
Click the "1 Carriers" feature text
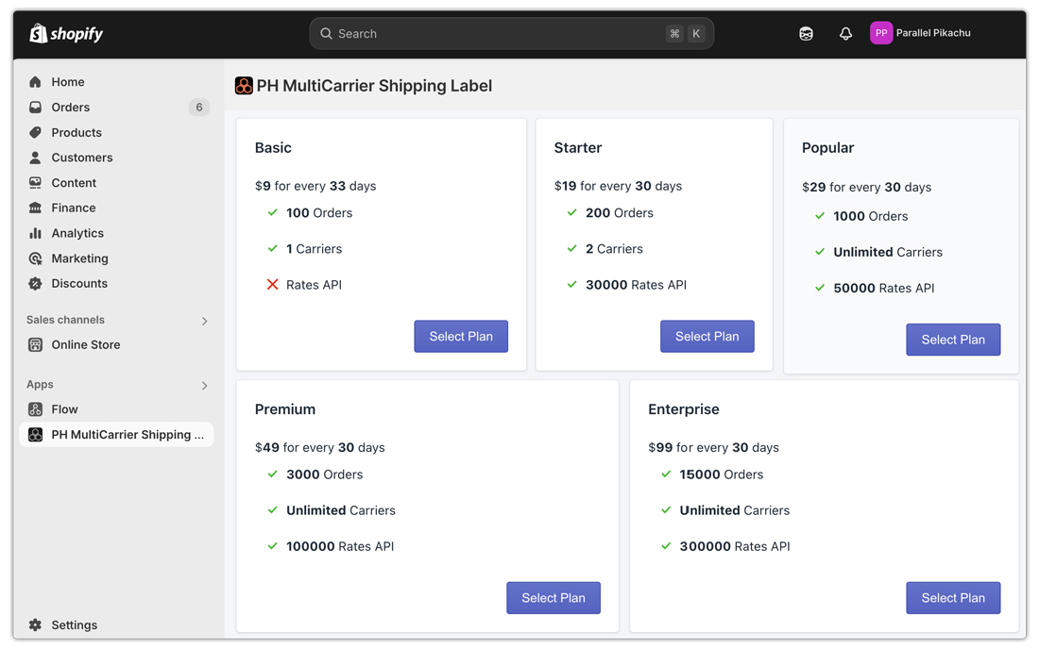point(315,249)
